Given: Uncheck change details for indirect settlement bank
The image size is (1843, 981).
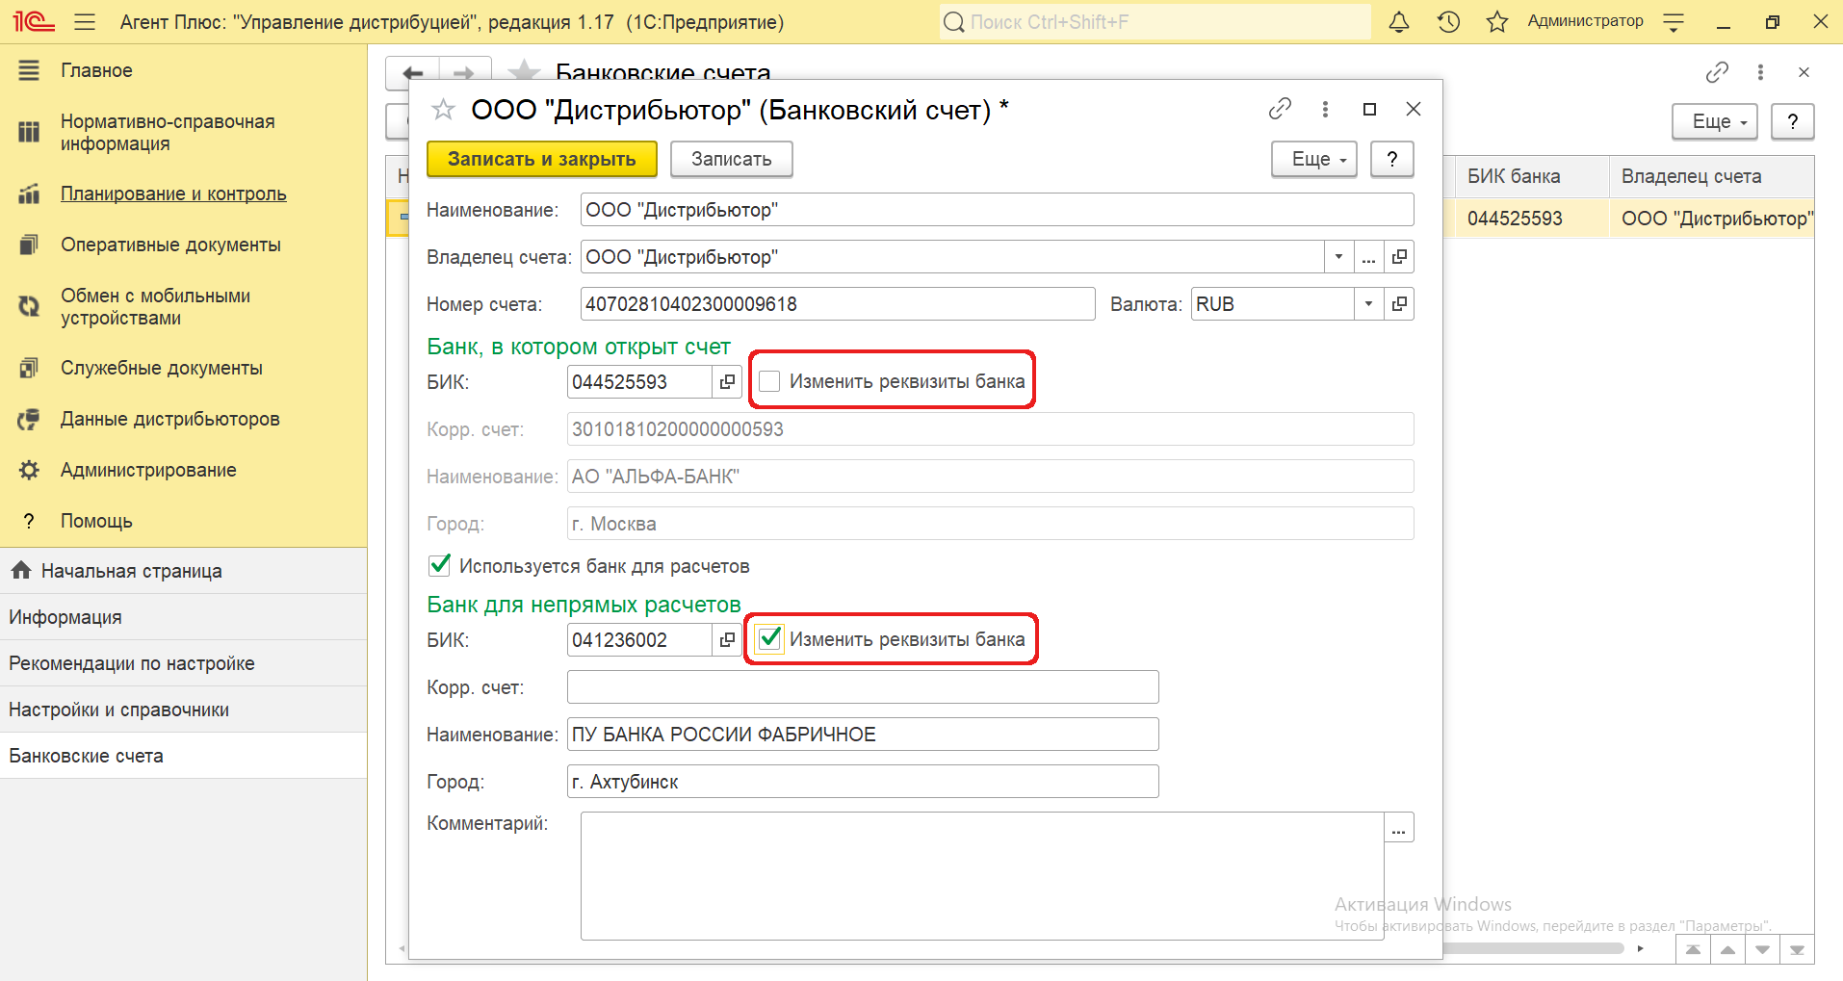Looking at the screenshot, I should (x=769, y=639).
